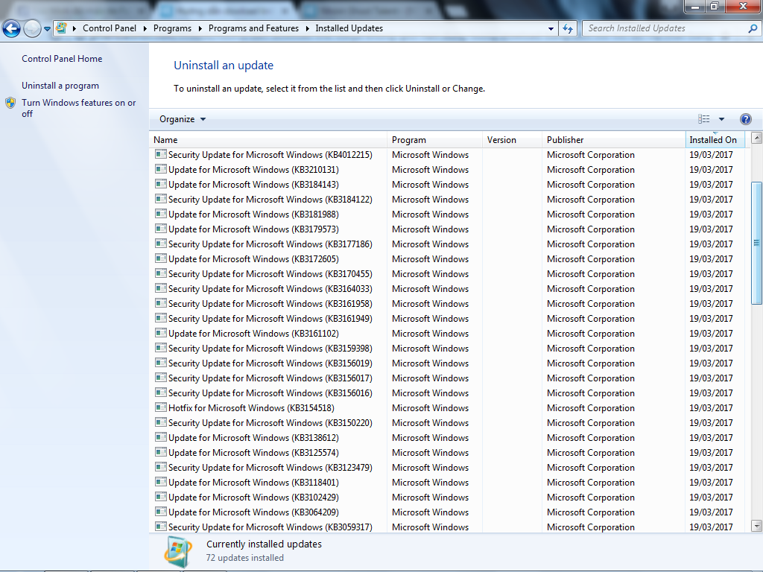The image size is (763, 572).
Task: Sort by Version column header
Action: [513, 140]
